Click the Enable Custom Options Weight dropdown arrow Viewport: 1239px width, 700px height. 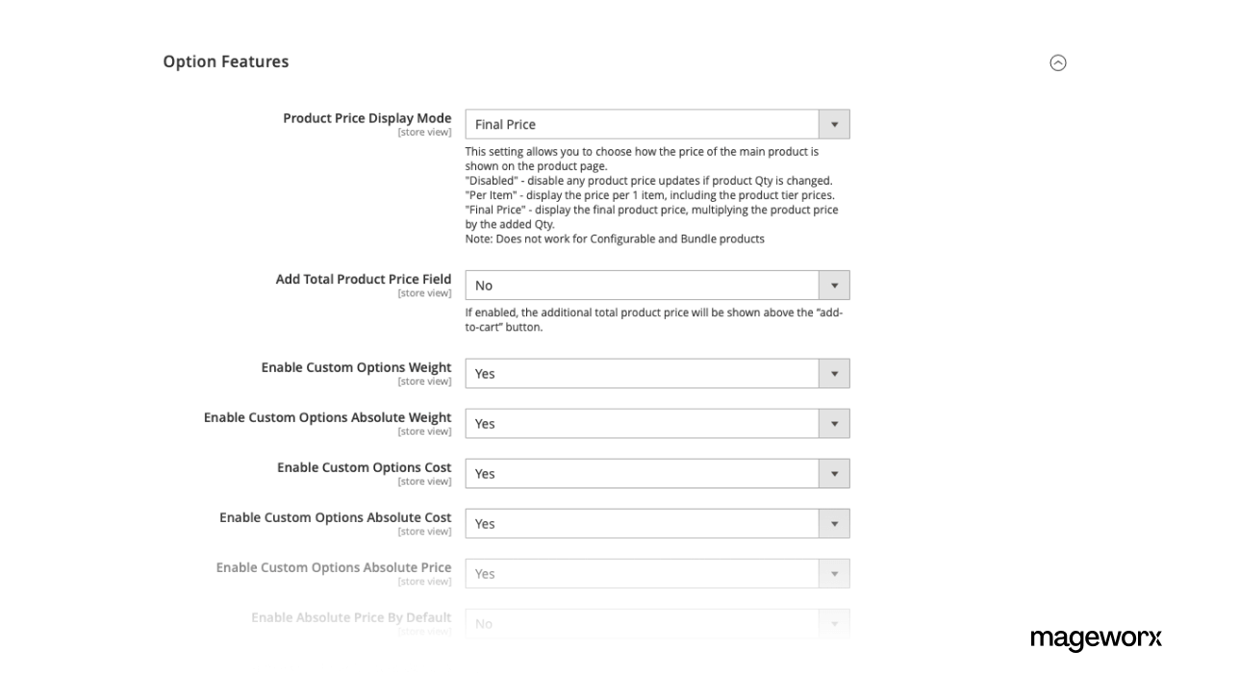835,373
